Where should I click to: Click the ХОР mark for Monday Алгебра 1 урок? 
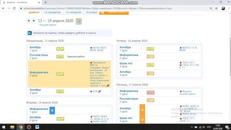(60, 49)
